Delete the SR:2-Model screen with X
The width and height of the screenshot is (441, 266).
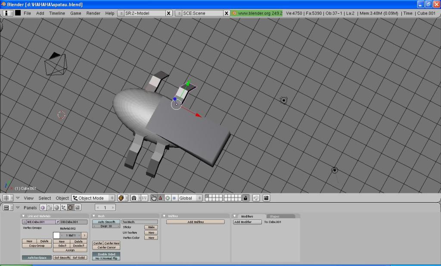[x=169, y=13]
